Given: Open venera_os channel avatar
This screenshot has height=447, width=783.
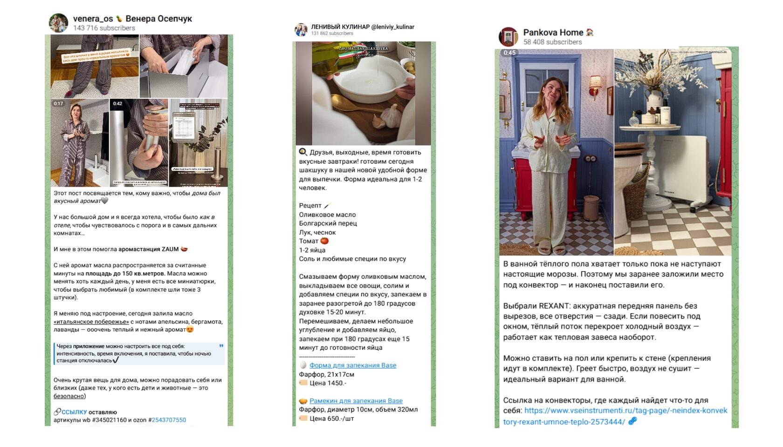Looking at the screenshot, I should tap(59, 22).
